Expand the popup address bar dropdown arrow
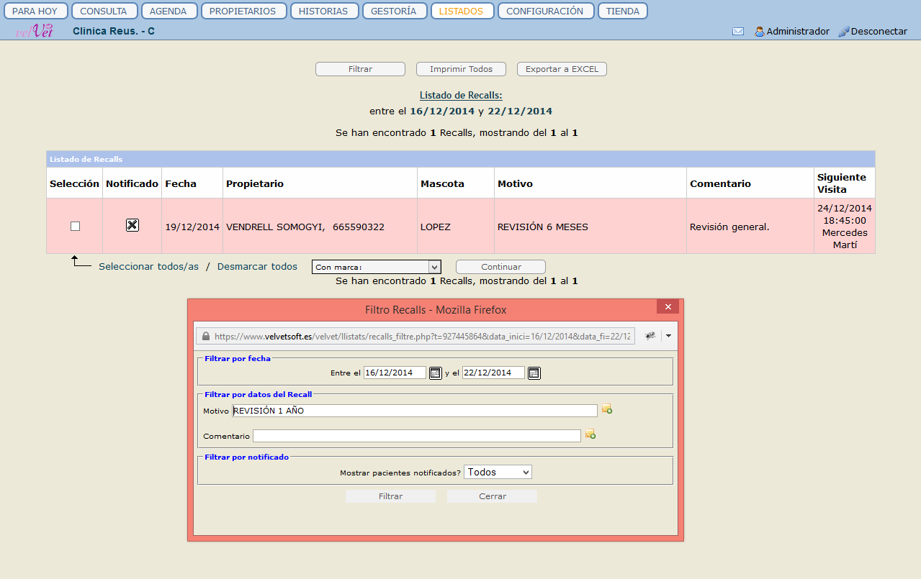 [668, 336]
